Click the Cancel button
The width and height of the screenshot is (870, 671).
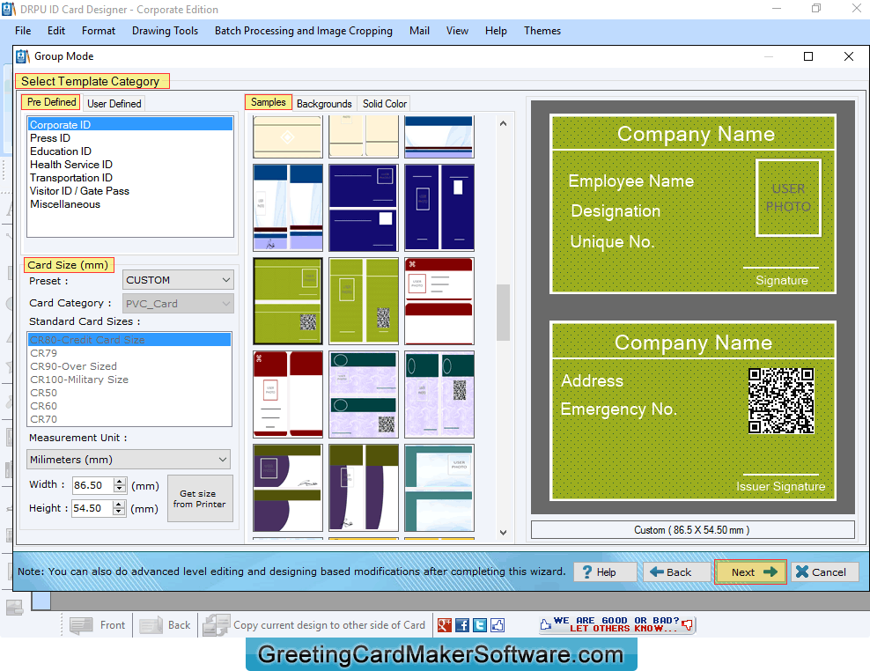point(824,572)
